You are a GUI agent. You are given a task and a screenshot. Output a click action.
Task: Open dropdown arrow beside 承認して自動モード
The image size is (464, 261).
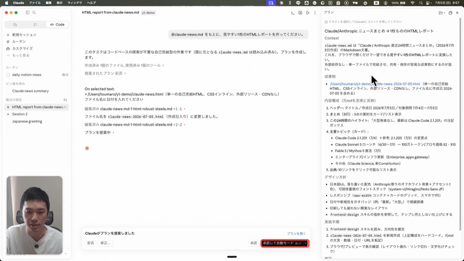coord(306,243)
